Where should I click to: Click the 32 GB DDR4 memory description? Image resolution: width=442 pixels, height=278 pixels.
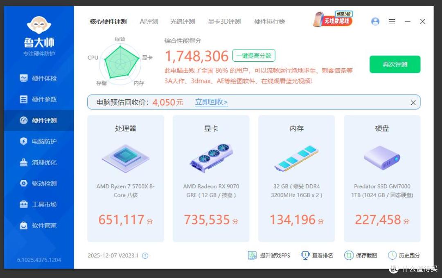(297, 191)
